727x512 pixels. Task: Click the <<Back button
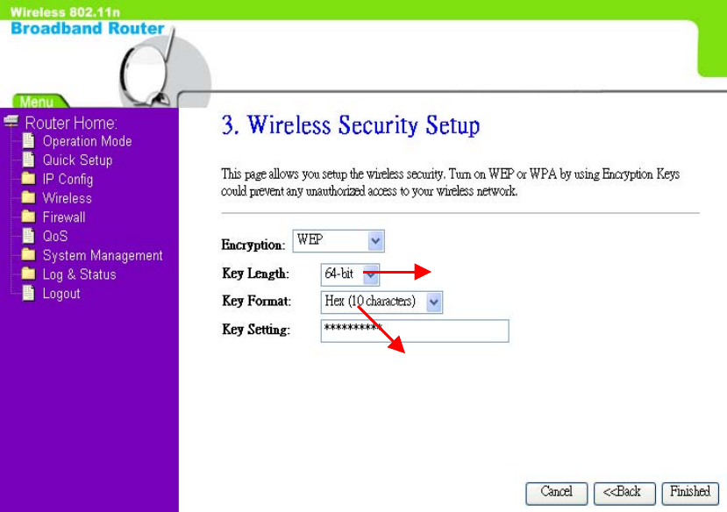[624, 493]
